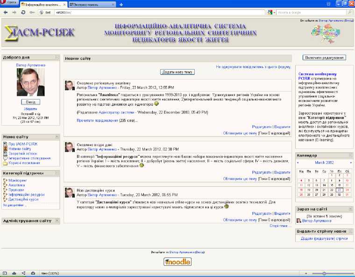Expand the 'Адміністрування сайту' block
Viewport: 355px width, 277px height.
pyautogui.click(x=57, y=220)
